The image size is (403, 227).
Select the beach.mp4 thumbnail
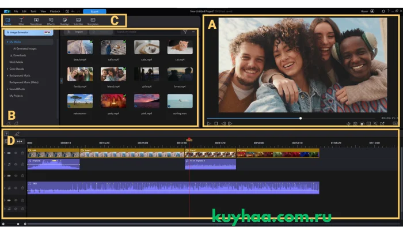pos(80,47)
